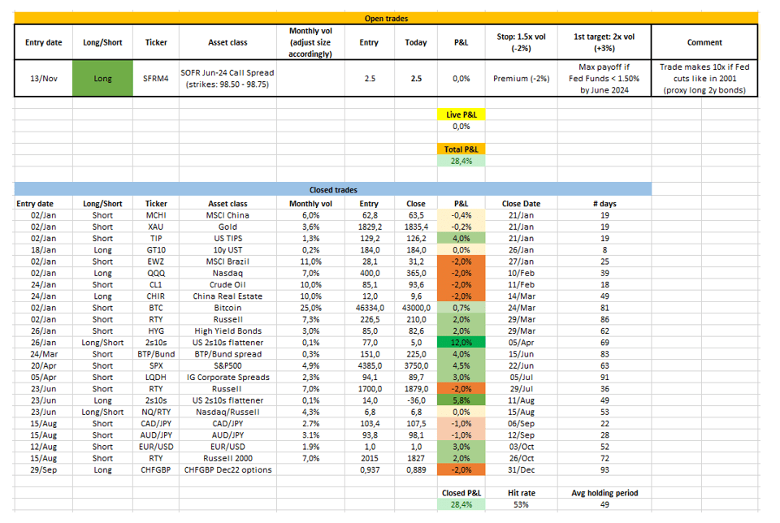Screen dimensions: 780x523
Task: Select the Bitcoin asset class cell
Action: [227, 309]
